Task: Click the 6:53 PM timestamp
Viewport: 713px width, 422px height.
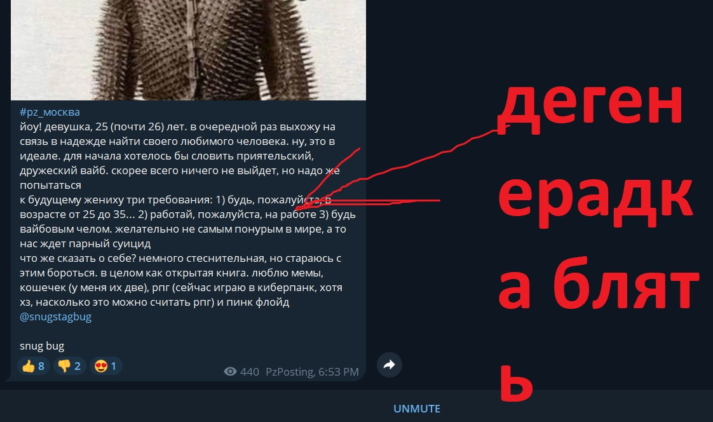Action: coord(338,372)
